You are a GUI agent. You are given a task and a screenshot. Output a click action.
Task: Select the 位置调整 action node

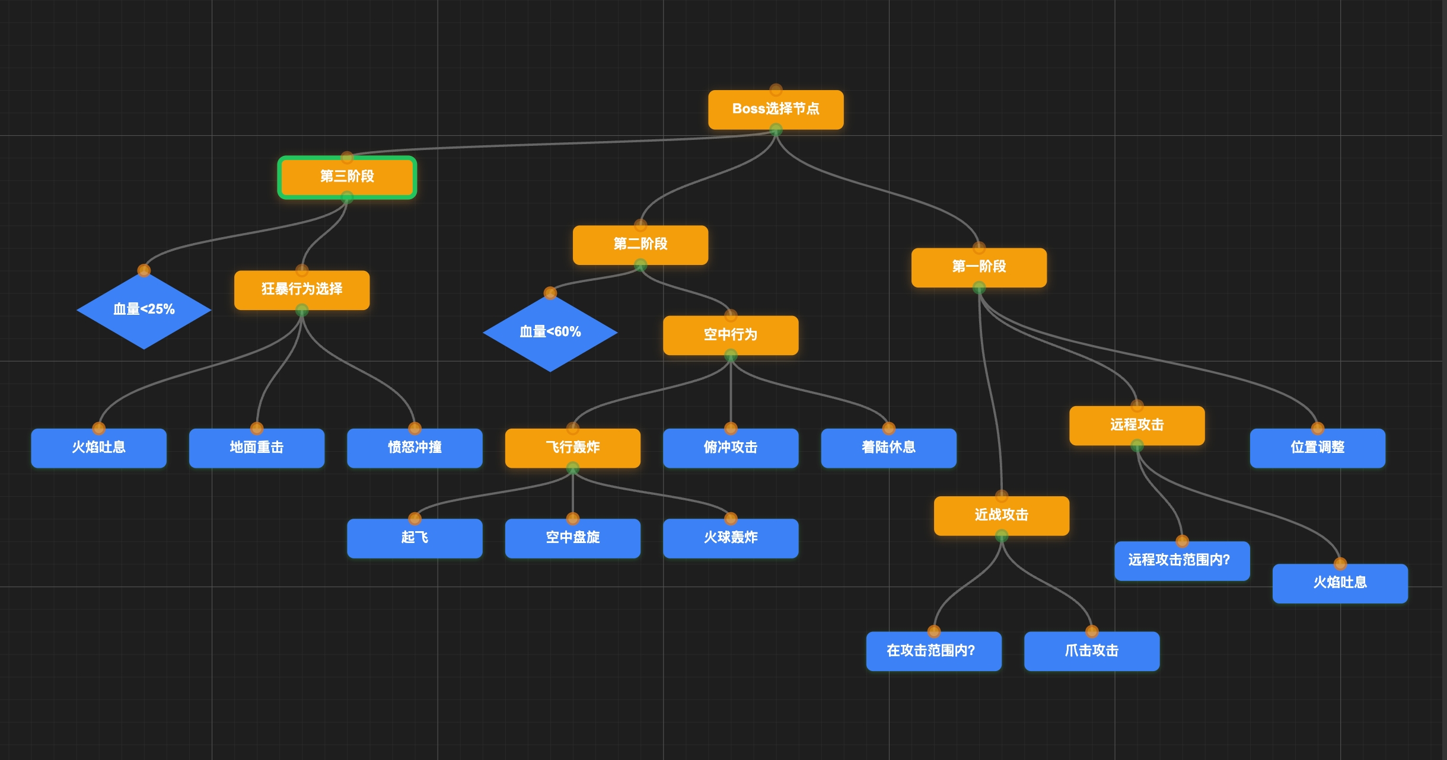1317,448
